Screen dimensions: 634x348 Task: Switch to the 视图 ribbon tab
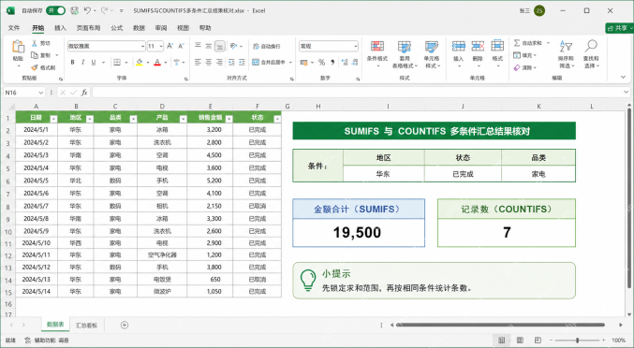(184, 28)
